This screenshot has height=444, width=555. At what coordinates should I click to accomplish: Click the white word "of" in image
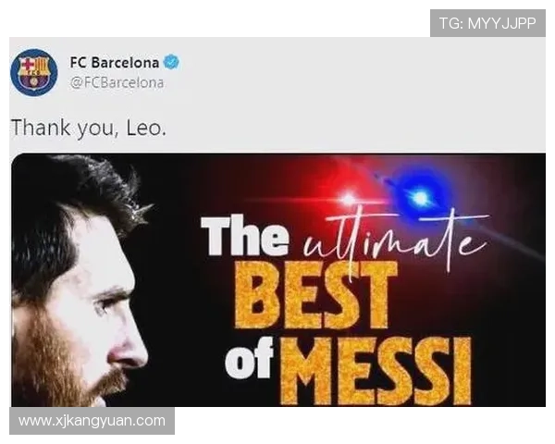(249, 358)
